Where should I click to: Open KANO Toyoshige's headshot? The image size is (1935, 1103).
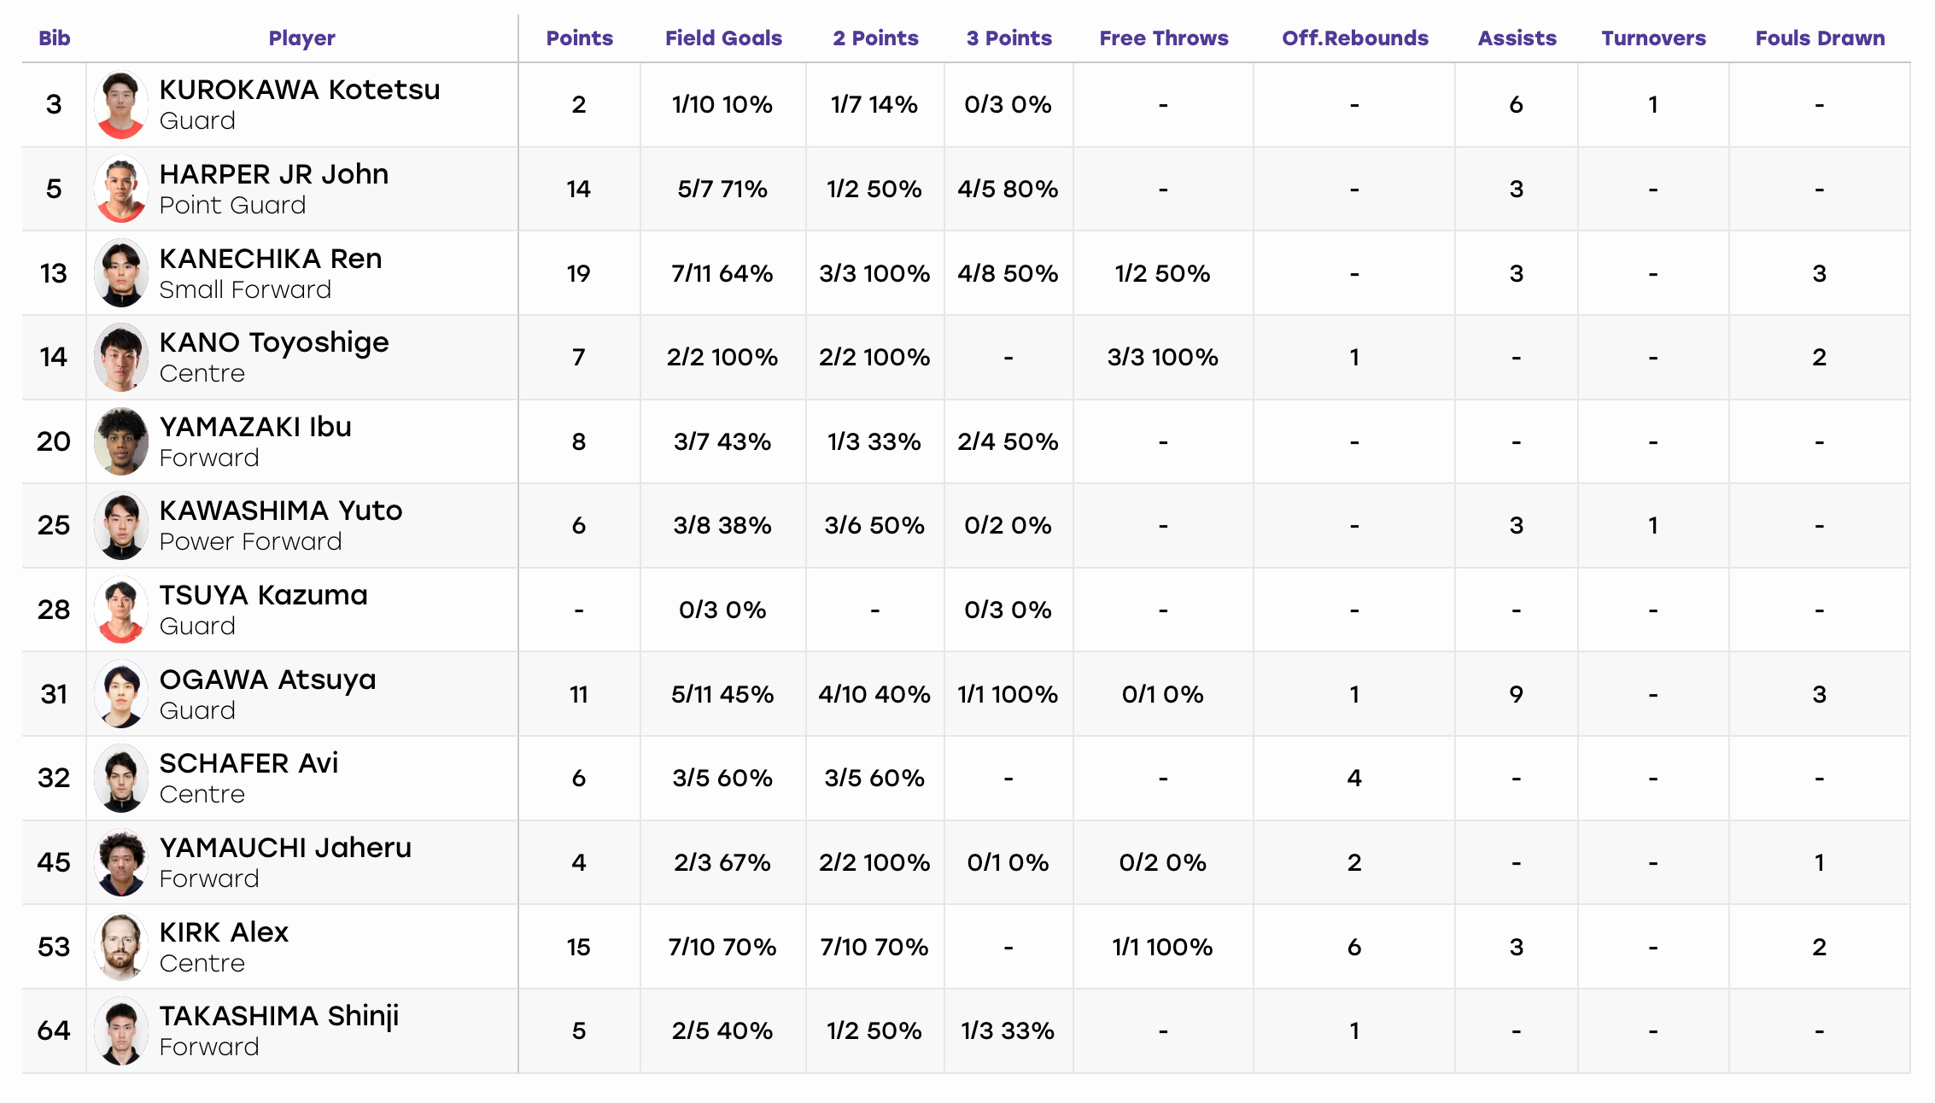click(120, 357)
